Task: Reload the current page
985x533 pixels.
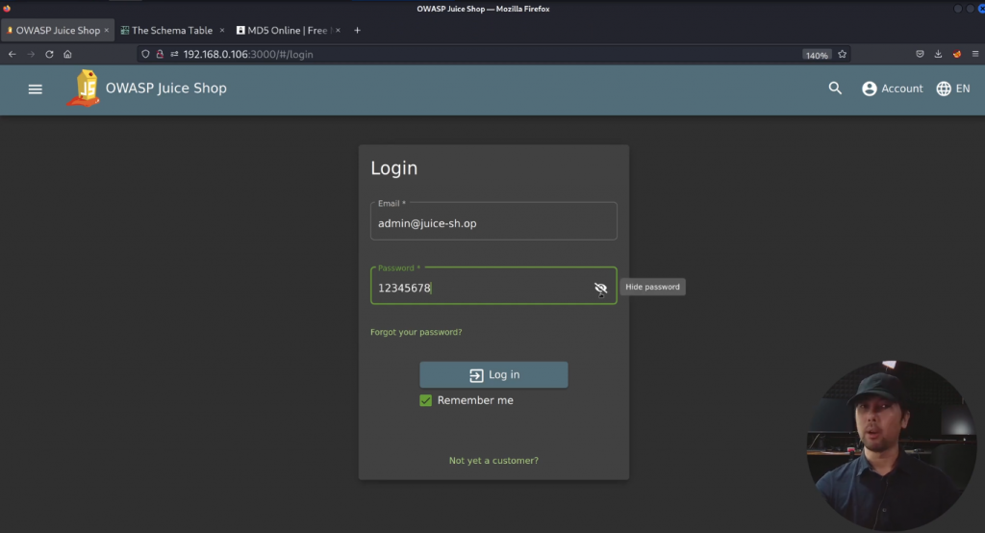Action: (49, 55)
